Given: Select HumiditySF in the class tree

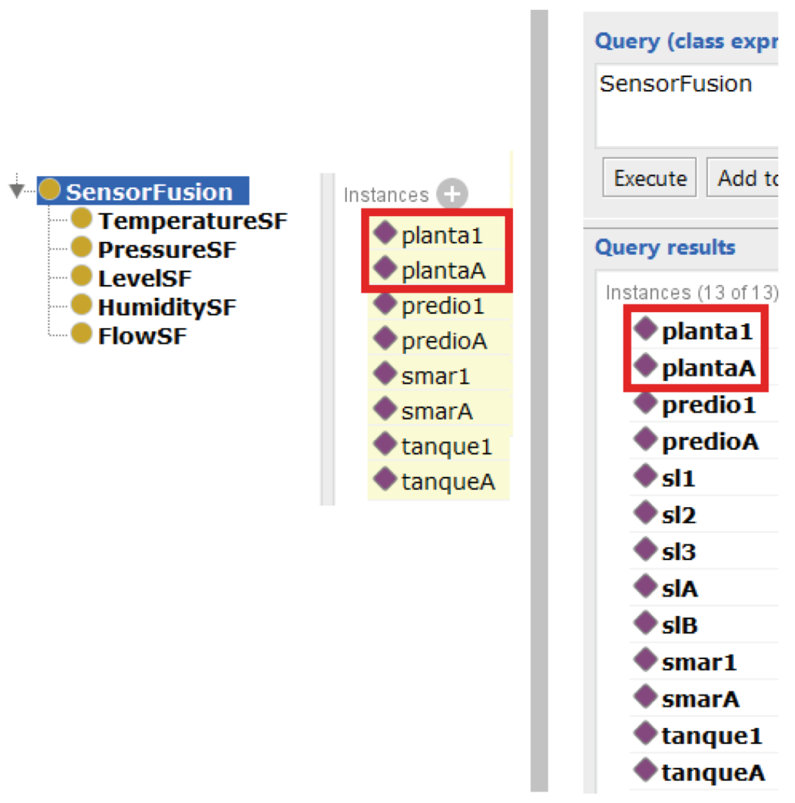Looking at the screenshot, I should click(x=167, y=307).
